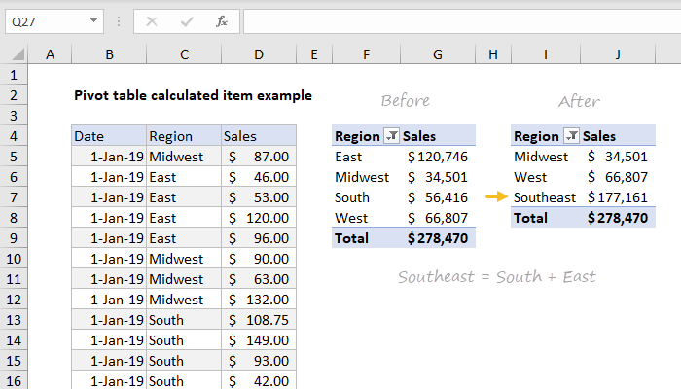Select column G header
681x389 pixels.
pyautogui.click(x=438, y=54)
